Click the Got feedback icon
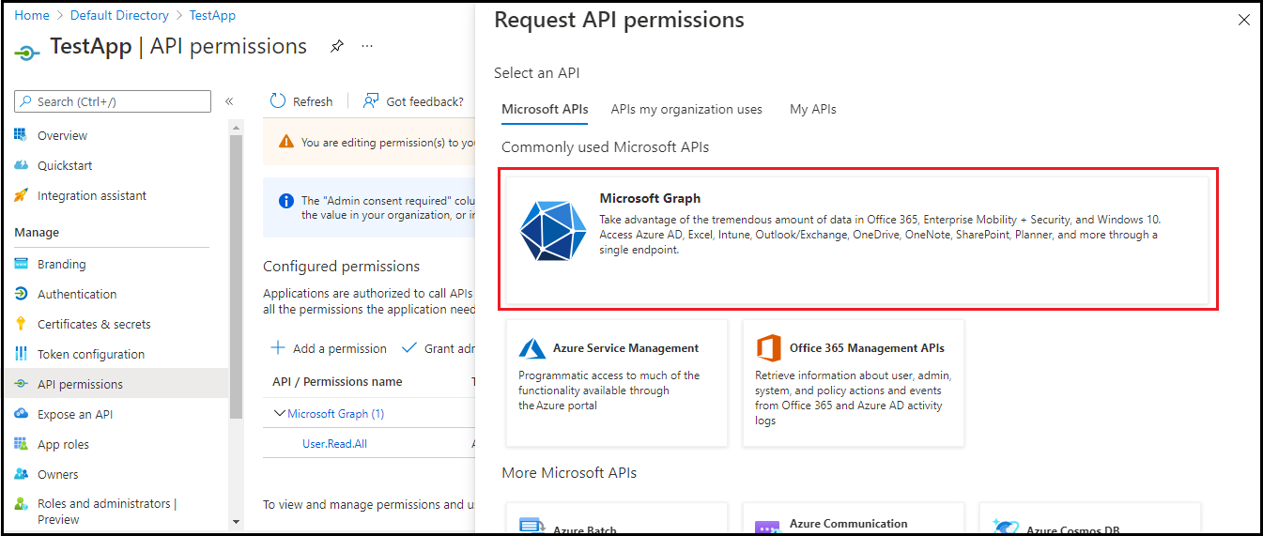 tap(371, 100)
